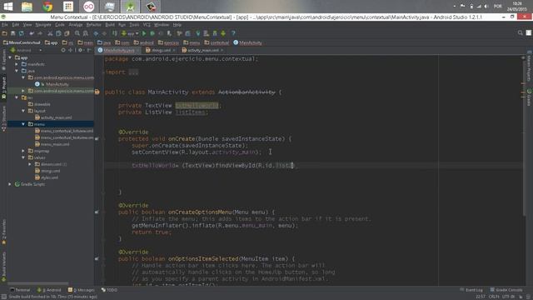Open the Navigate menu
Viewport: 533px width, 300px height.
(43, 25)
